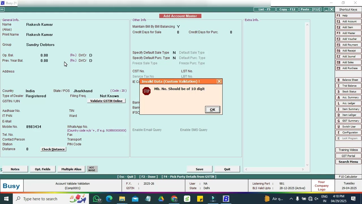
Task: Click Opt. Fields button
Action: click(42, 169)
